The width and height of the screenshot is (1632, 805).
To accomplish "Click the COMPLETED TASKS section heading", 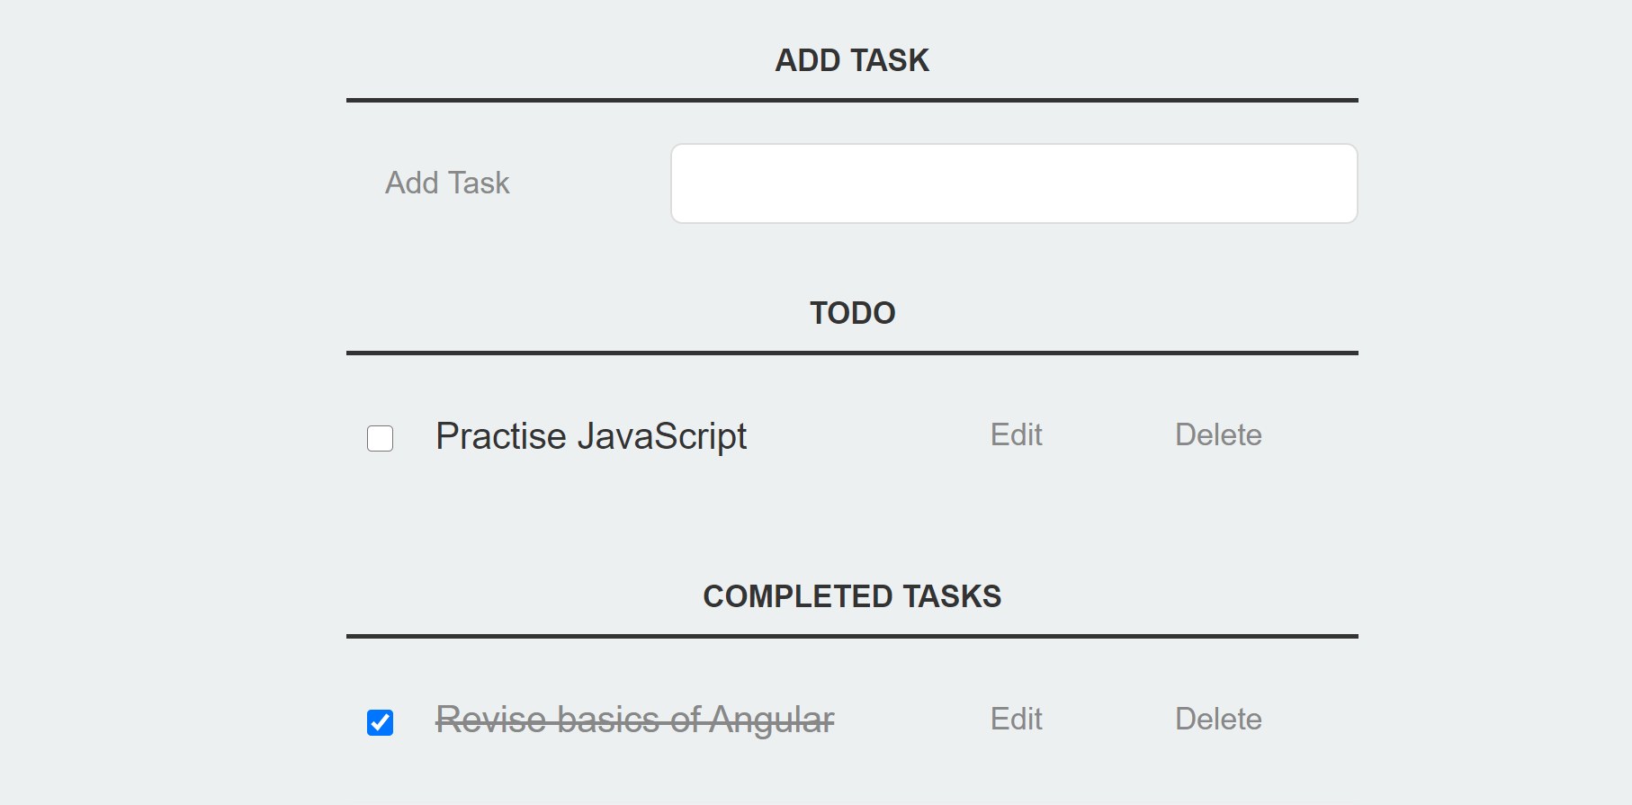I will [852, 595].
